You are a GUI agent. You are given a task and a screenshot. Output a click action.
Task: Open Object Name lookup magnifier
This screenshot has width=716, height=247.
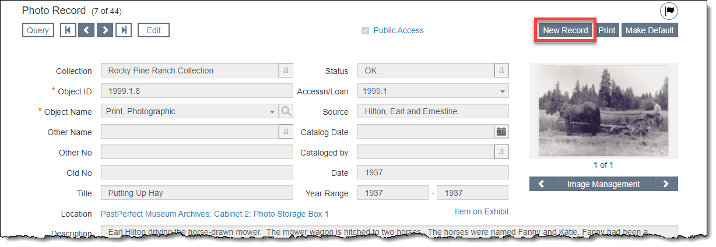[x=286, y=111]
